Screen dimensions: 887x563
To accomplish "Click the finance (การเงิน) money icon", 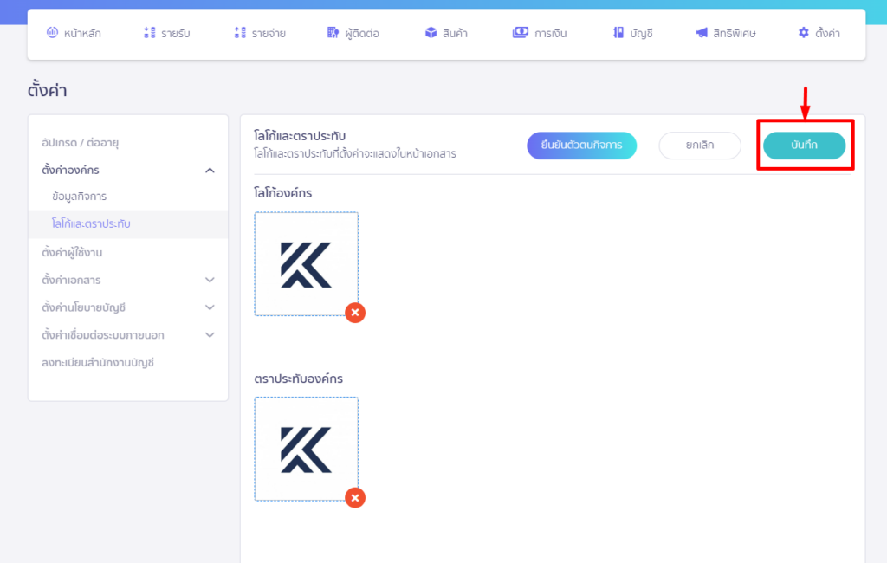I will (520, 33).
